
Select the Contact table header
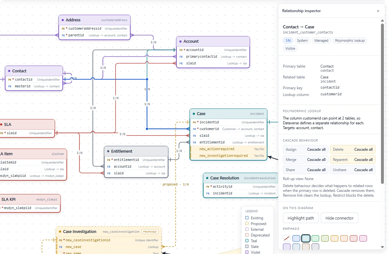tap(34, 71)
